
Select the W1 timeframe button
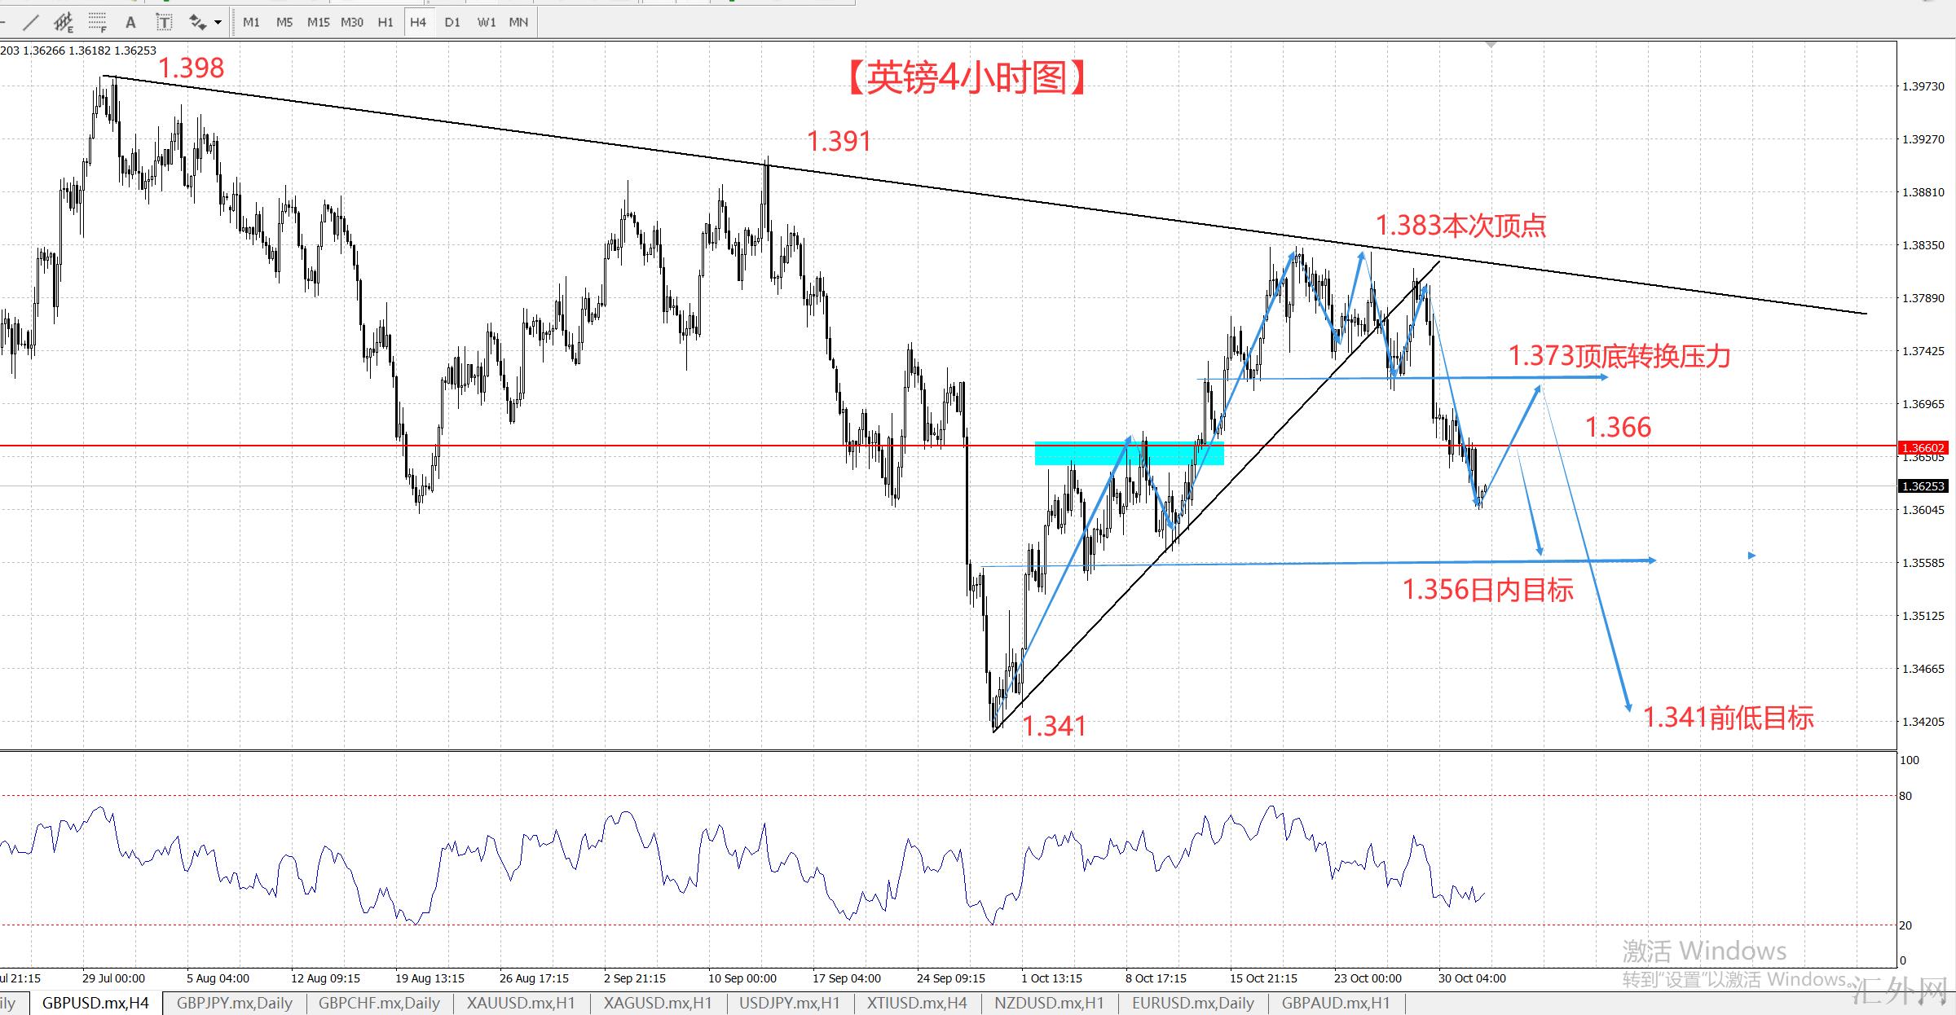pyautogui.click(x=486, y=22)
